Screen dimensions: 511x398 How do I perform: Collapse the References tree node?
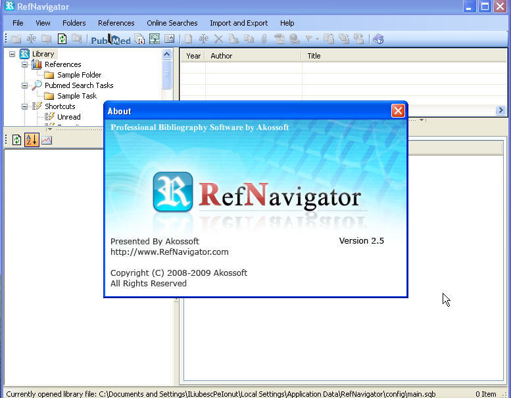(24, 64)
